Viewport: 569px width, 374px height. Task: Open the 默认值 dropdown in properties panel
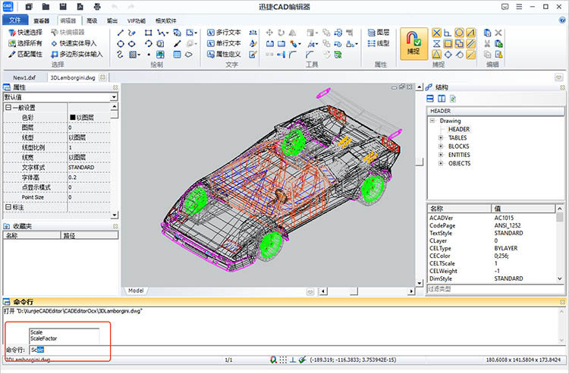114,97
